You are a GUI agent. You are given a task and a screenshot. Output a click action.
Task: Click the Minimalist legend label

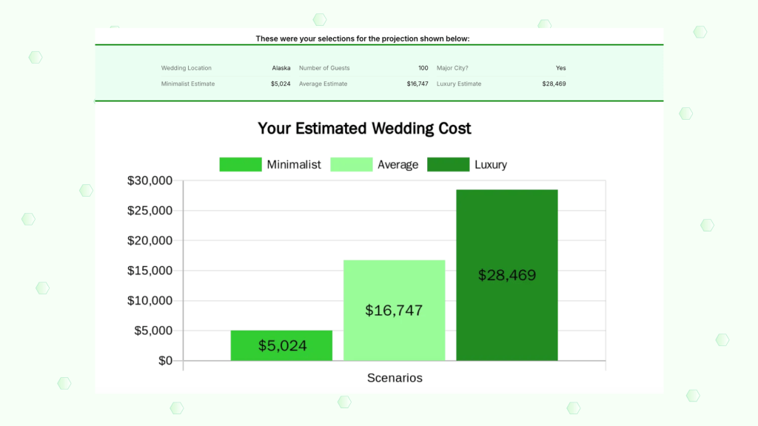[x=294, y=164]
